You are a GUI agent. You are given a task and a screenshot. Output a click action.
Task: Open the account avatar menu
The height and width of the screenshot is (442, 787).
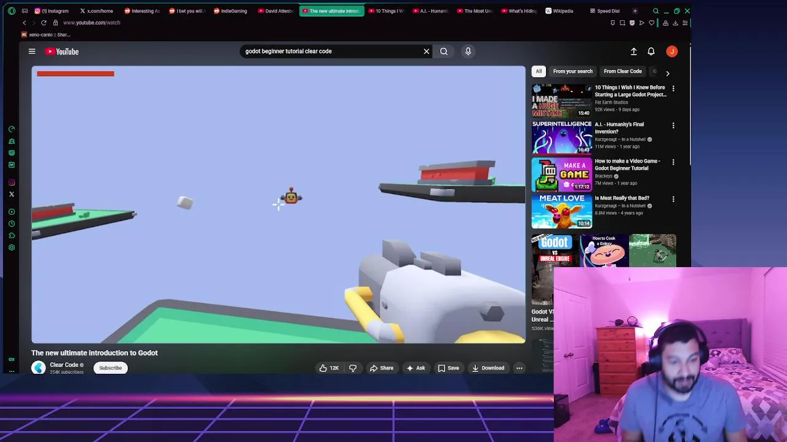point(672,52)
